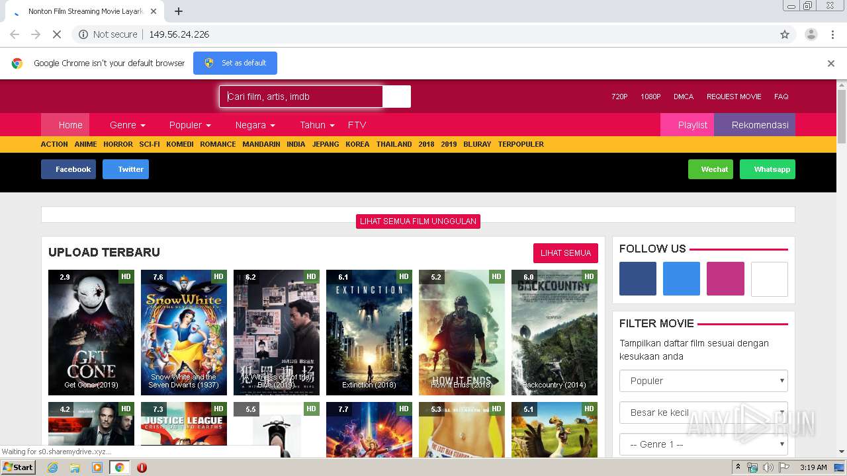
Task: Open the Justice League poster
Action: (184, 430)
